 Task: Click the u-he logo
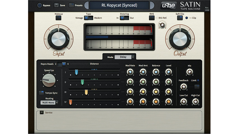click(169, 6)
